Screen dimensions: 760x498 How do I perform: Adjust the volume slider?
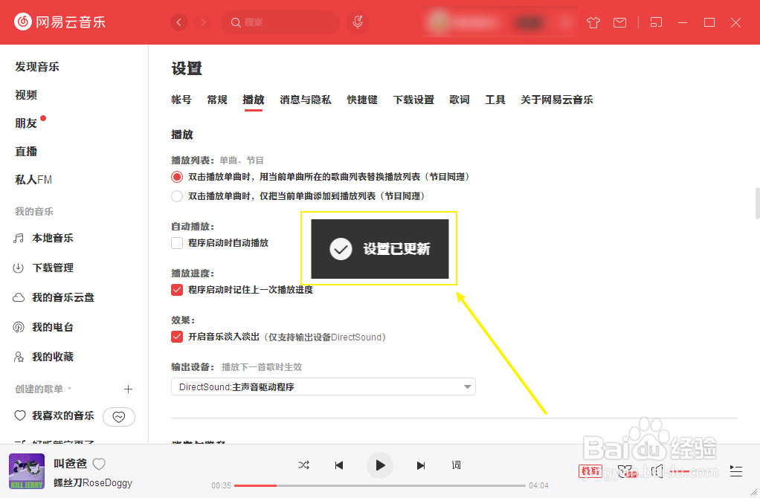click(x=681, y=471)
